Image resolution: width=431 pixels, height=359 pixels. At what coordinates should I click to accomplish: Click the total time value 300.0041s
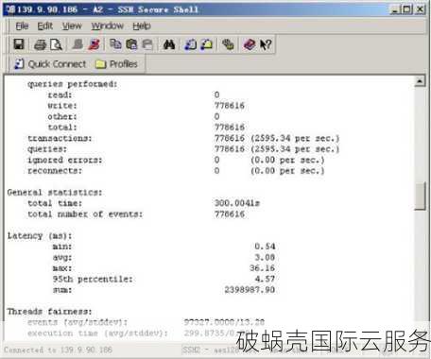pyautogui.click(x=237, y=203)
